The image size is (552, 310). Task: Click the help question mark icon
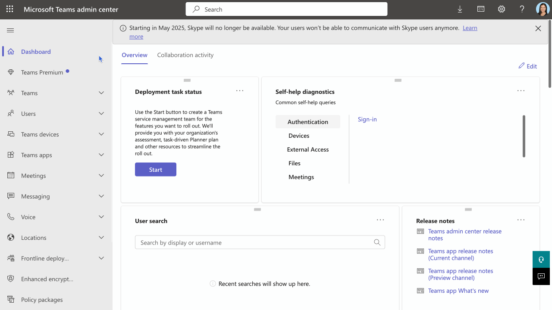pos(522,9)
